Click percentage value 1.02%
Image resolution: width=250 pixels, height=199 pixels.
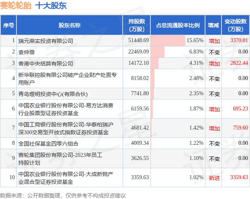pos(196,177)
